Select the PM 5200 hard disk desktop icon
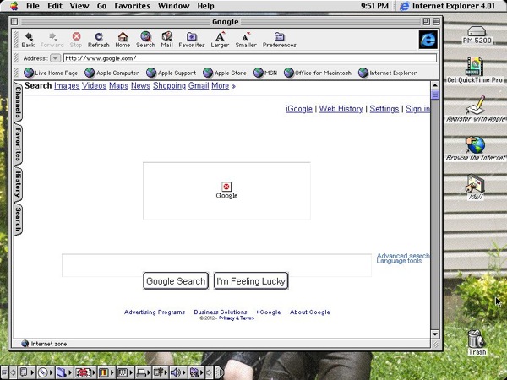Viewport: 507px width, 380px height. tap(477, 35)
